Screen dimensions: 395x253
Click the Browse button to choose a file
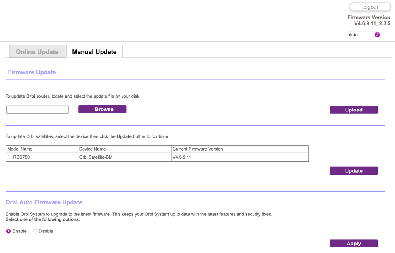102,109
